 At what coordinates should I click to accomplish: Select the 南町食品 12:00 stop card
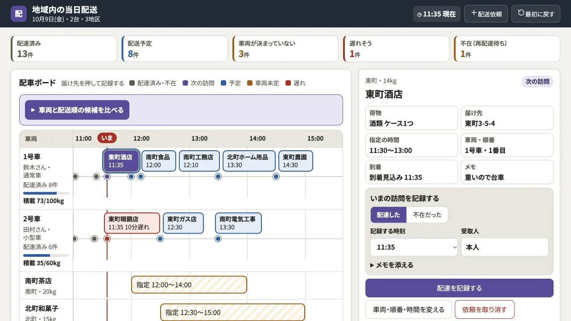pyautogui.click(x=159, y=161)
